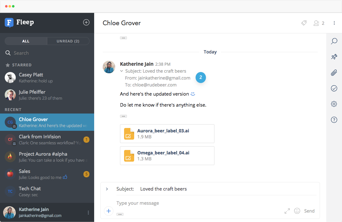Click the starred section star icon
Screen dimensions: 342x222
click(x=8, y=65)
